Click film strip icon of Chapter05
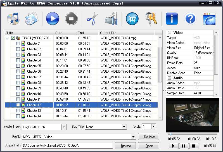 tap(23, 66)
